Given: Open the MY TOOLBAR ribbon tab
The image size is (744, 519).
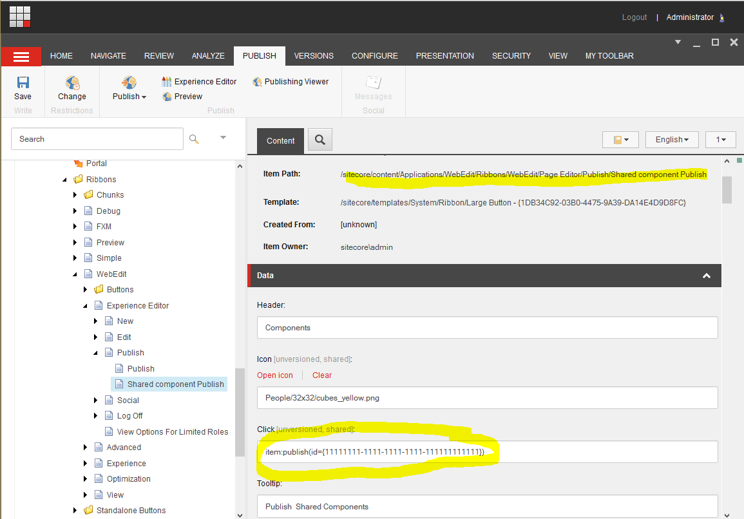Looking at the screenshot, I should click(x=609, y=56).
